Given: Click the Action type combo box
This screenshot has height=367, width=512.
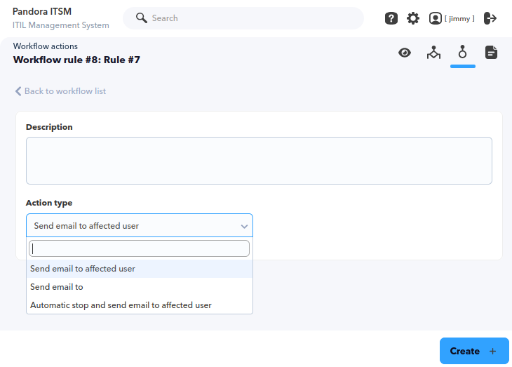Looking at the screenshot, I should tap(140, 225).
